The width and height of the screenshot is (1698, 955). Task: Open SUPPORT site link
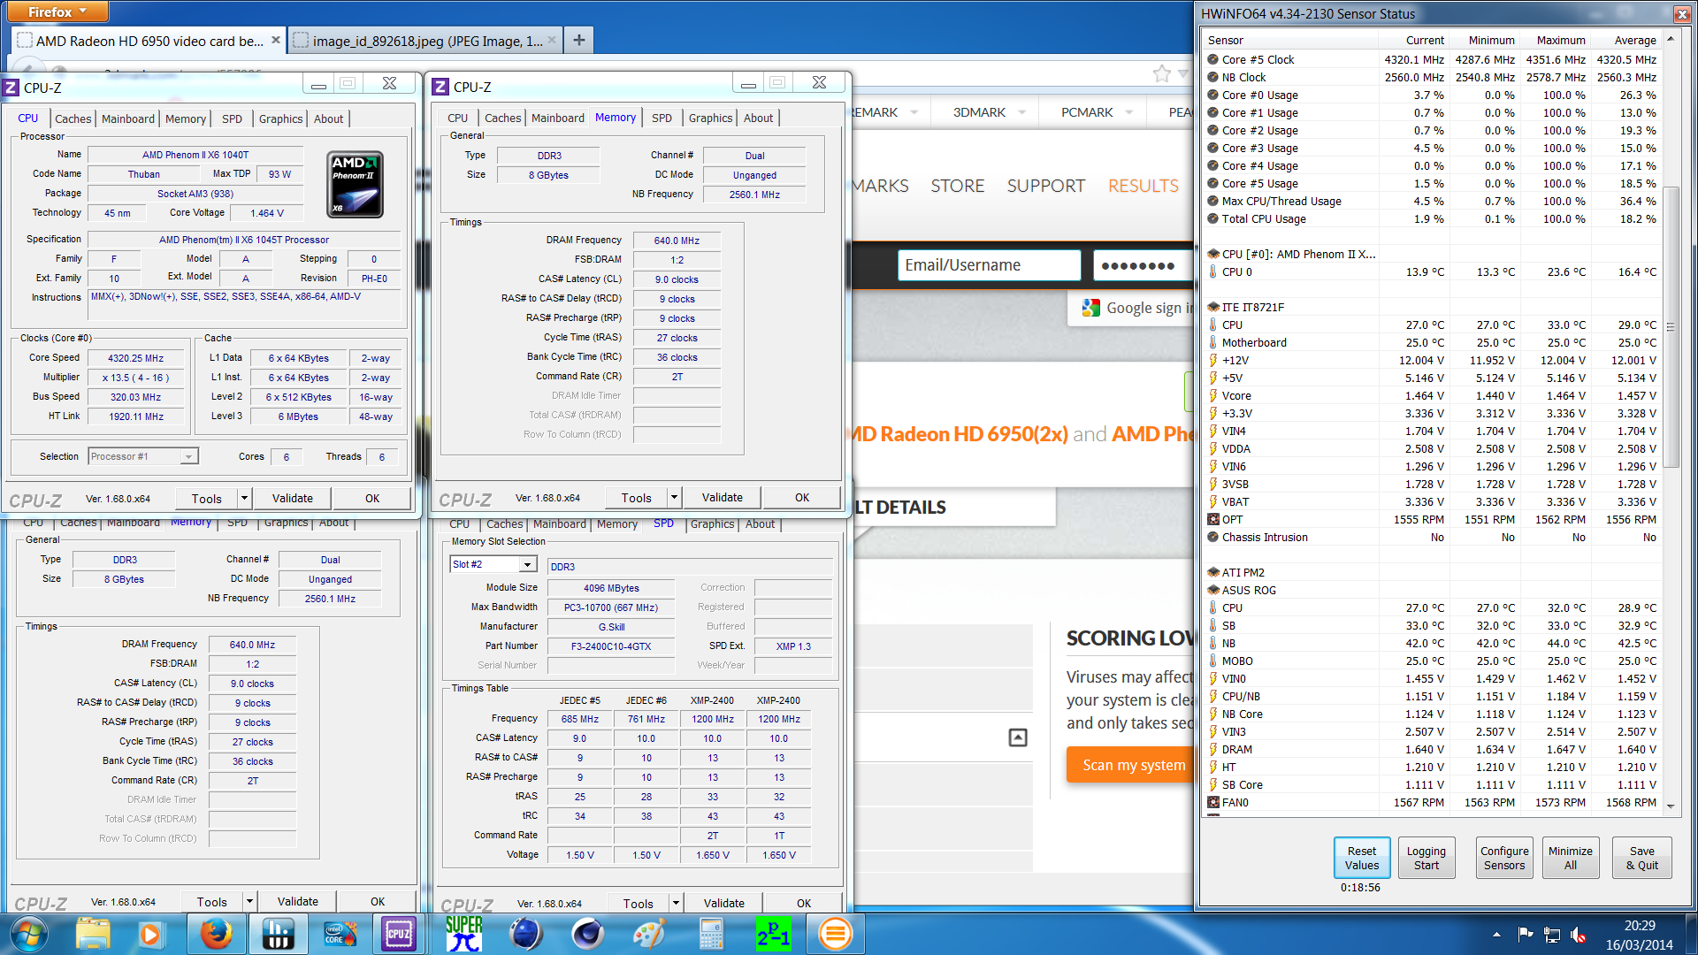1045,186
